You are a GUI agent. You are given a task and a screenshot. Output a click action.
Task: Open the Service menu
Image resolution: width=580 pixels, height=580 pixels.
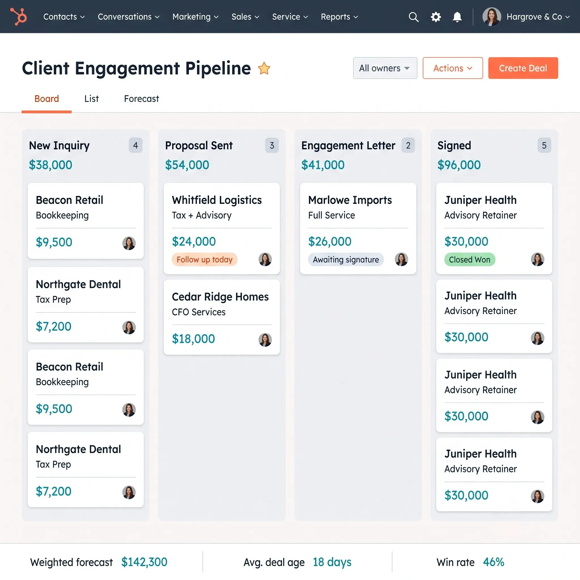coord(290,17)
